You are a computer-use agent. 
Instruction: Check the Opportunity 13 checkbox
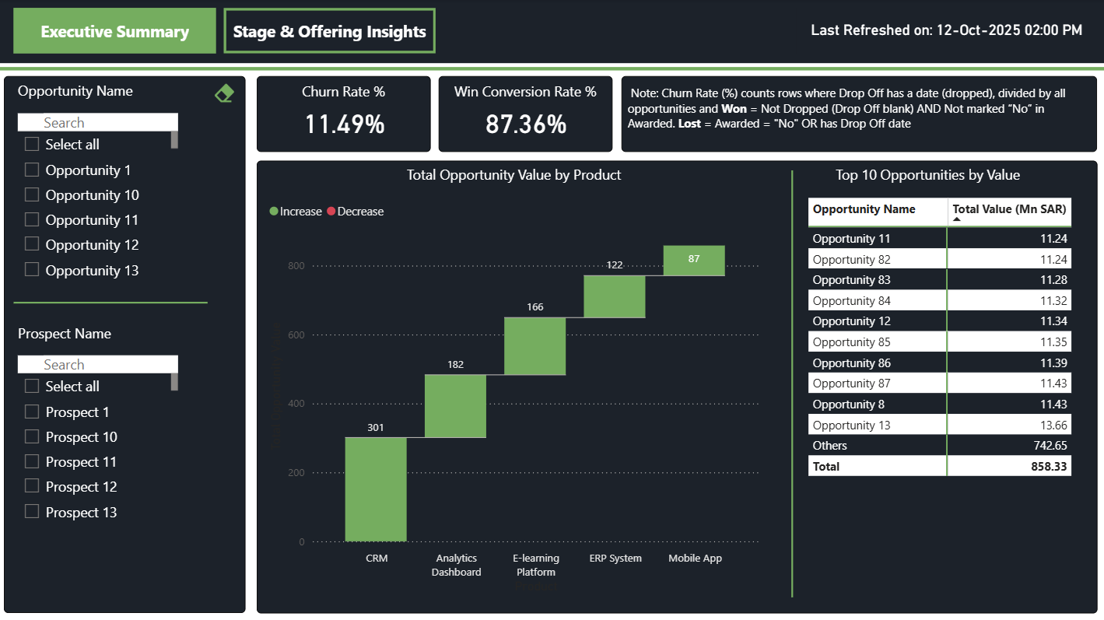[32, 270]
